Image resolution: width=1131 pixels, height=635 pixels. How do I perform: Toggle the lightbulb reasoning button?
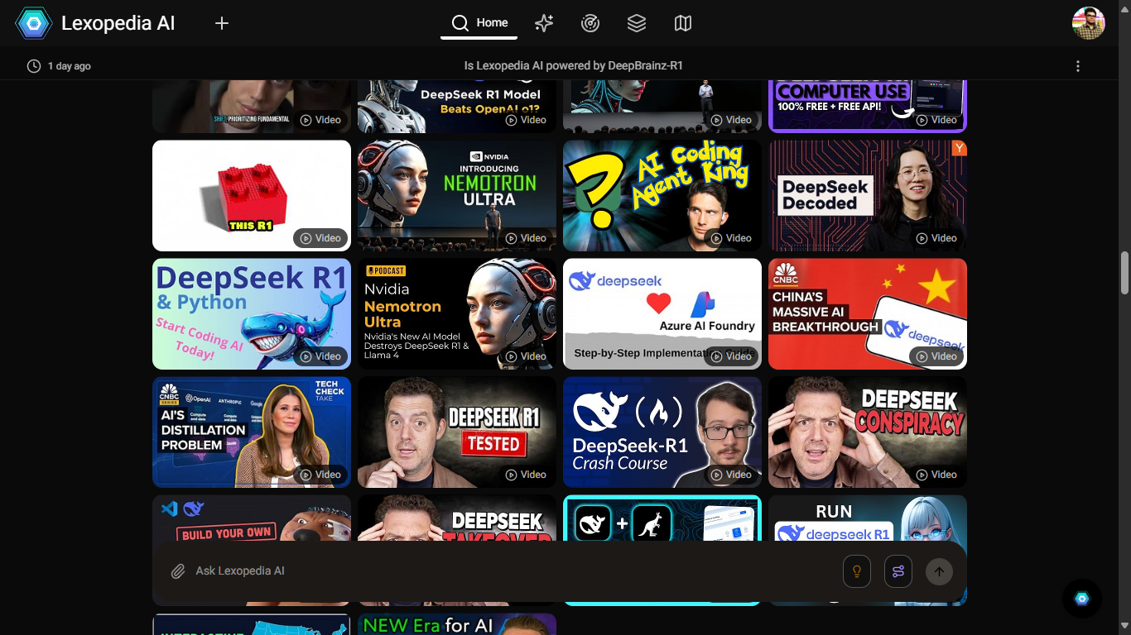[857, 571]
